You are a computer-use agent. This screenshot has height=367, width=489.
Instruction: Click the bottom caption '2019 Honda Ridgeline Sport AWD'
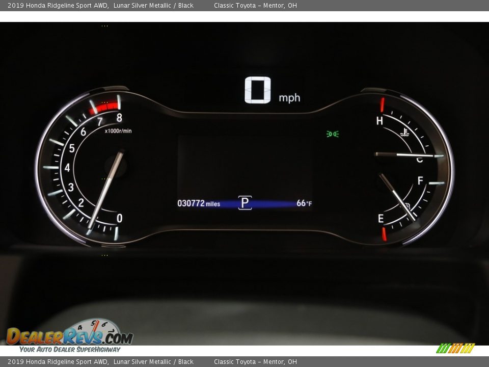[x=58, y=362]
